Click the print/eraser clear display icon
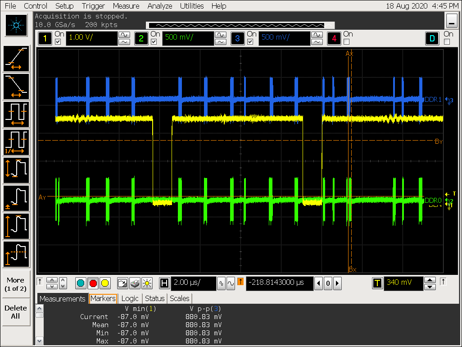The height and width of the screenshot is (347, 462). coord(135,283)
